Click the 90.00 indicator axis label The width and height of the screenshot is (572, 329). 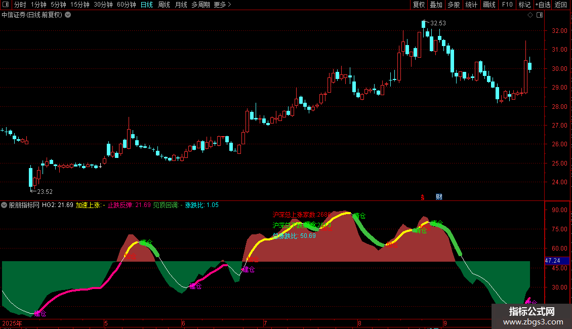(559, 210)
